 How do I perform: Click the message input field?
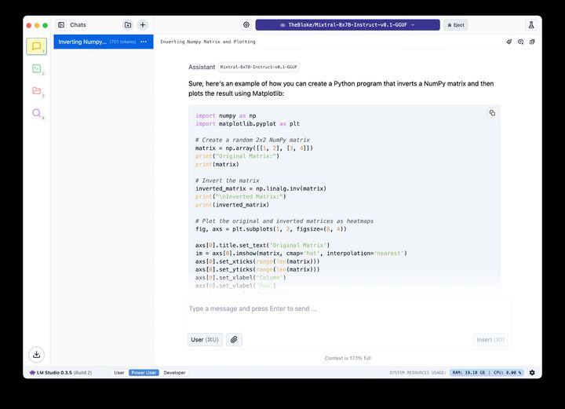tap(347, 309)
